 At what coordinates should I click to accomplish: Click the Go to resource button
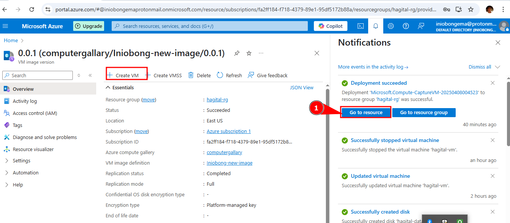click(x=366, y=112)
